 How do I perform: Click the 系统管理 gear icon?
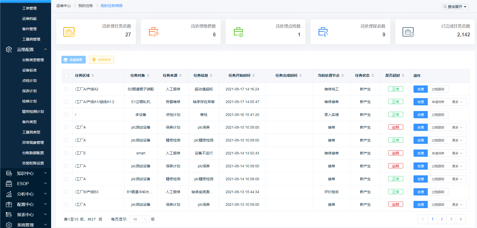(x=9, y=225)
